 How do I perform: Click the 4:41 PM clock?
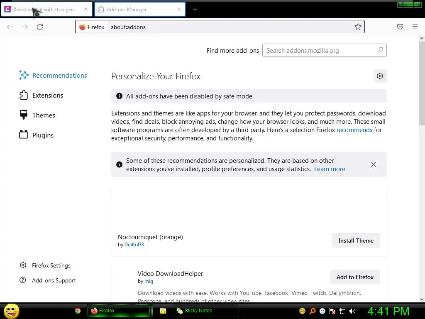(388, 311)
